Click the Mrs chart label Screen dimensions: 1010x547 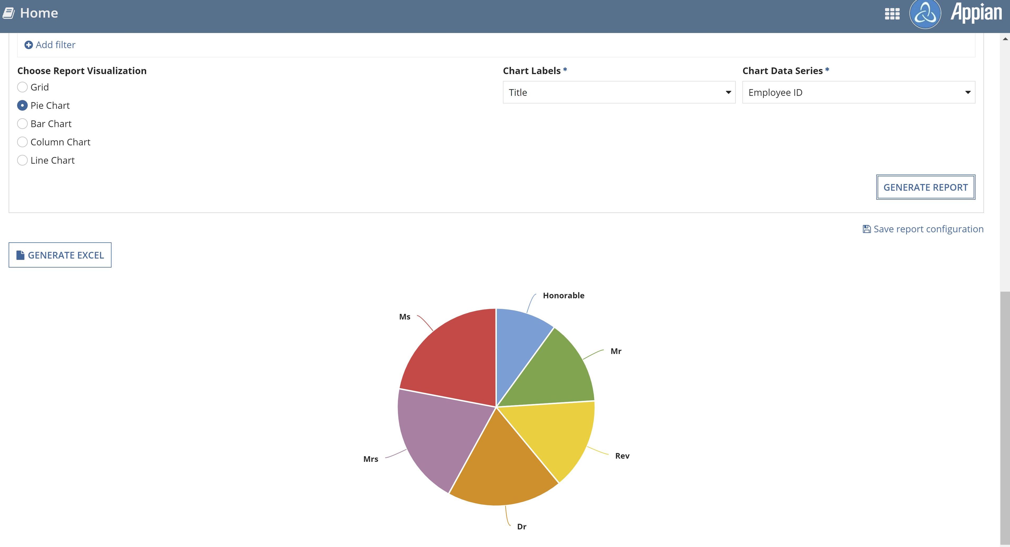(371, 459)
